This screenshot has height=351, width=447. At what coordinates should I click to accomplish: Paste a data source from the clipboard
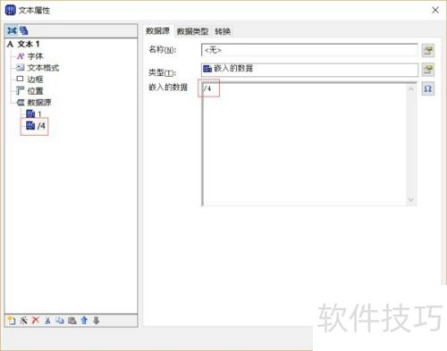pos(72,321)
